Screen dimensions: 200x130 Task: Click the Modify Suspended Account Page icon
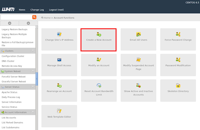pos(139,60)
